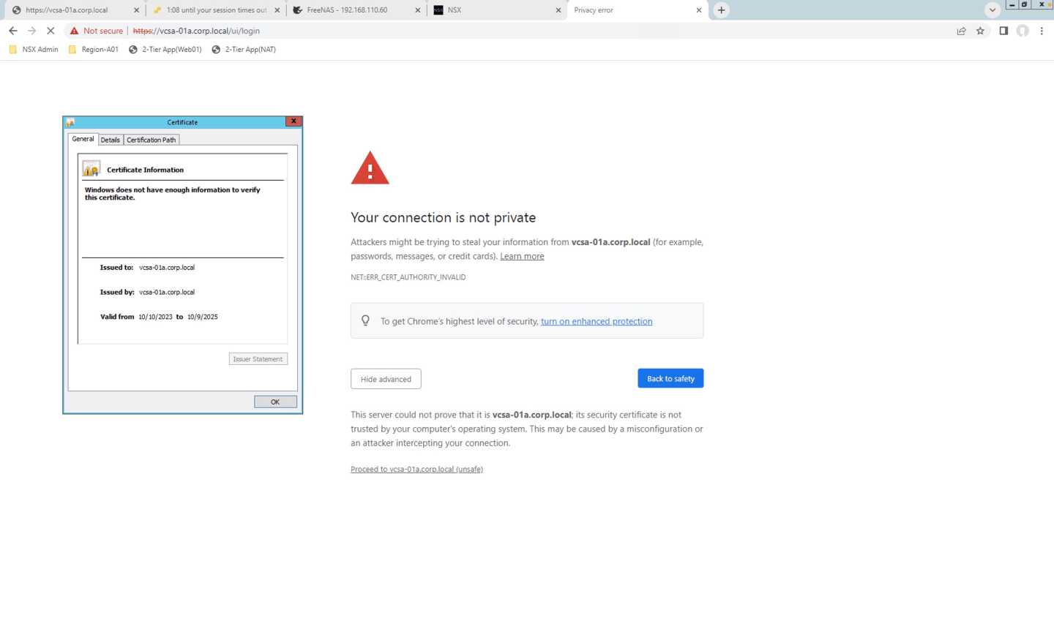The height and width of the screenshot is (640, 1054).
Task: Open the 2-Tier App(NAT) bookmark
Action: pyautogui.click(x=244, y=50)
